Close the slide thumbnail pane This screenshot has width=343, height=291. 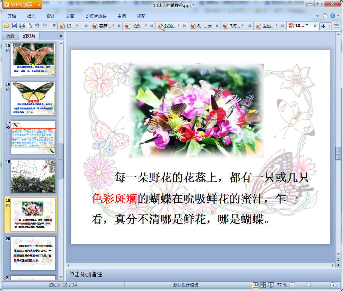[x=61, y=36]
